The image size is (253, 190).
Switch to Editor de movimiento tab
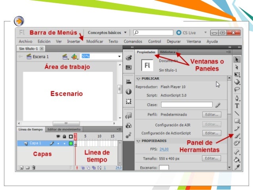(64, 129)
